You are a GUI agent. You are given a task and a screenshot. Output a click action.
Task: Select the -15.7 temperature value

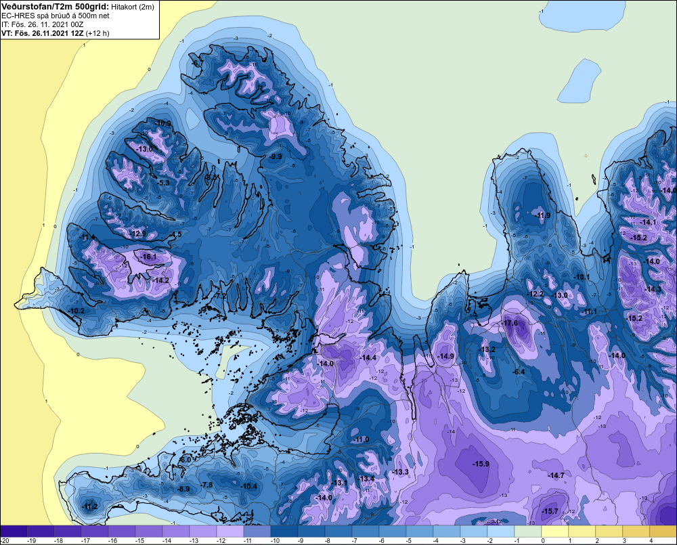[550, 511]
